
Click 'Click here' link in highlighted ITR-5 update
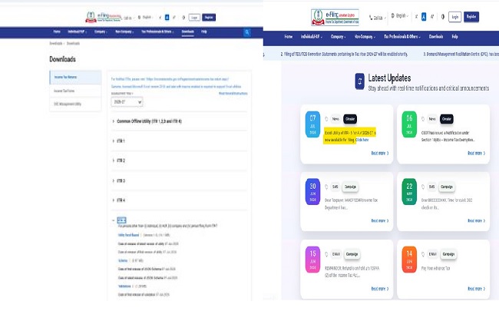[362, 140]
